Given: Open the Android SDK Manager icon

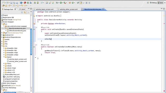Looking at the screenshot, I should coord(35,3).
